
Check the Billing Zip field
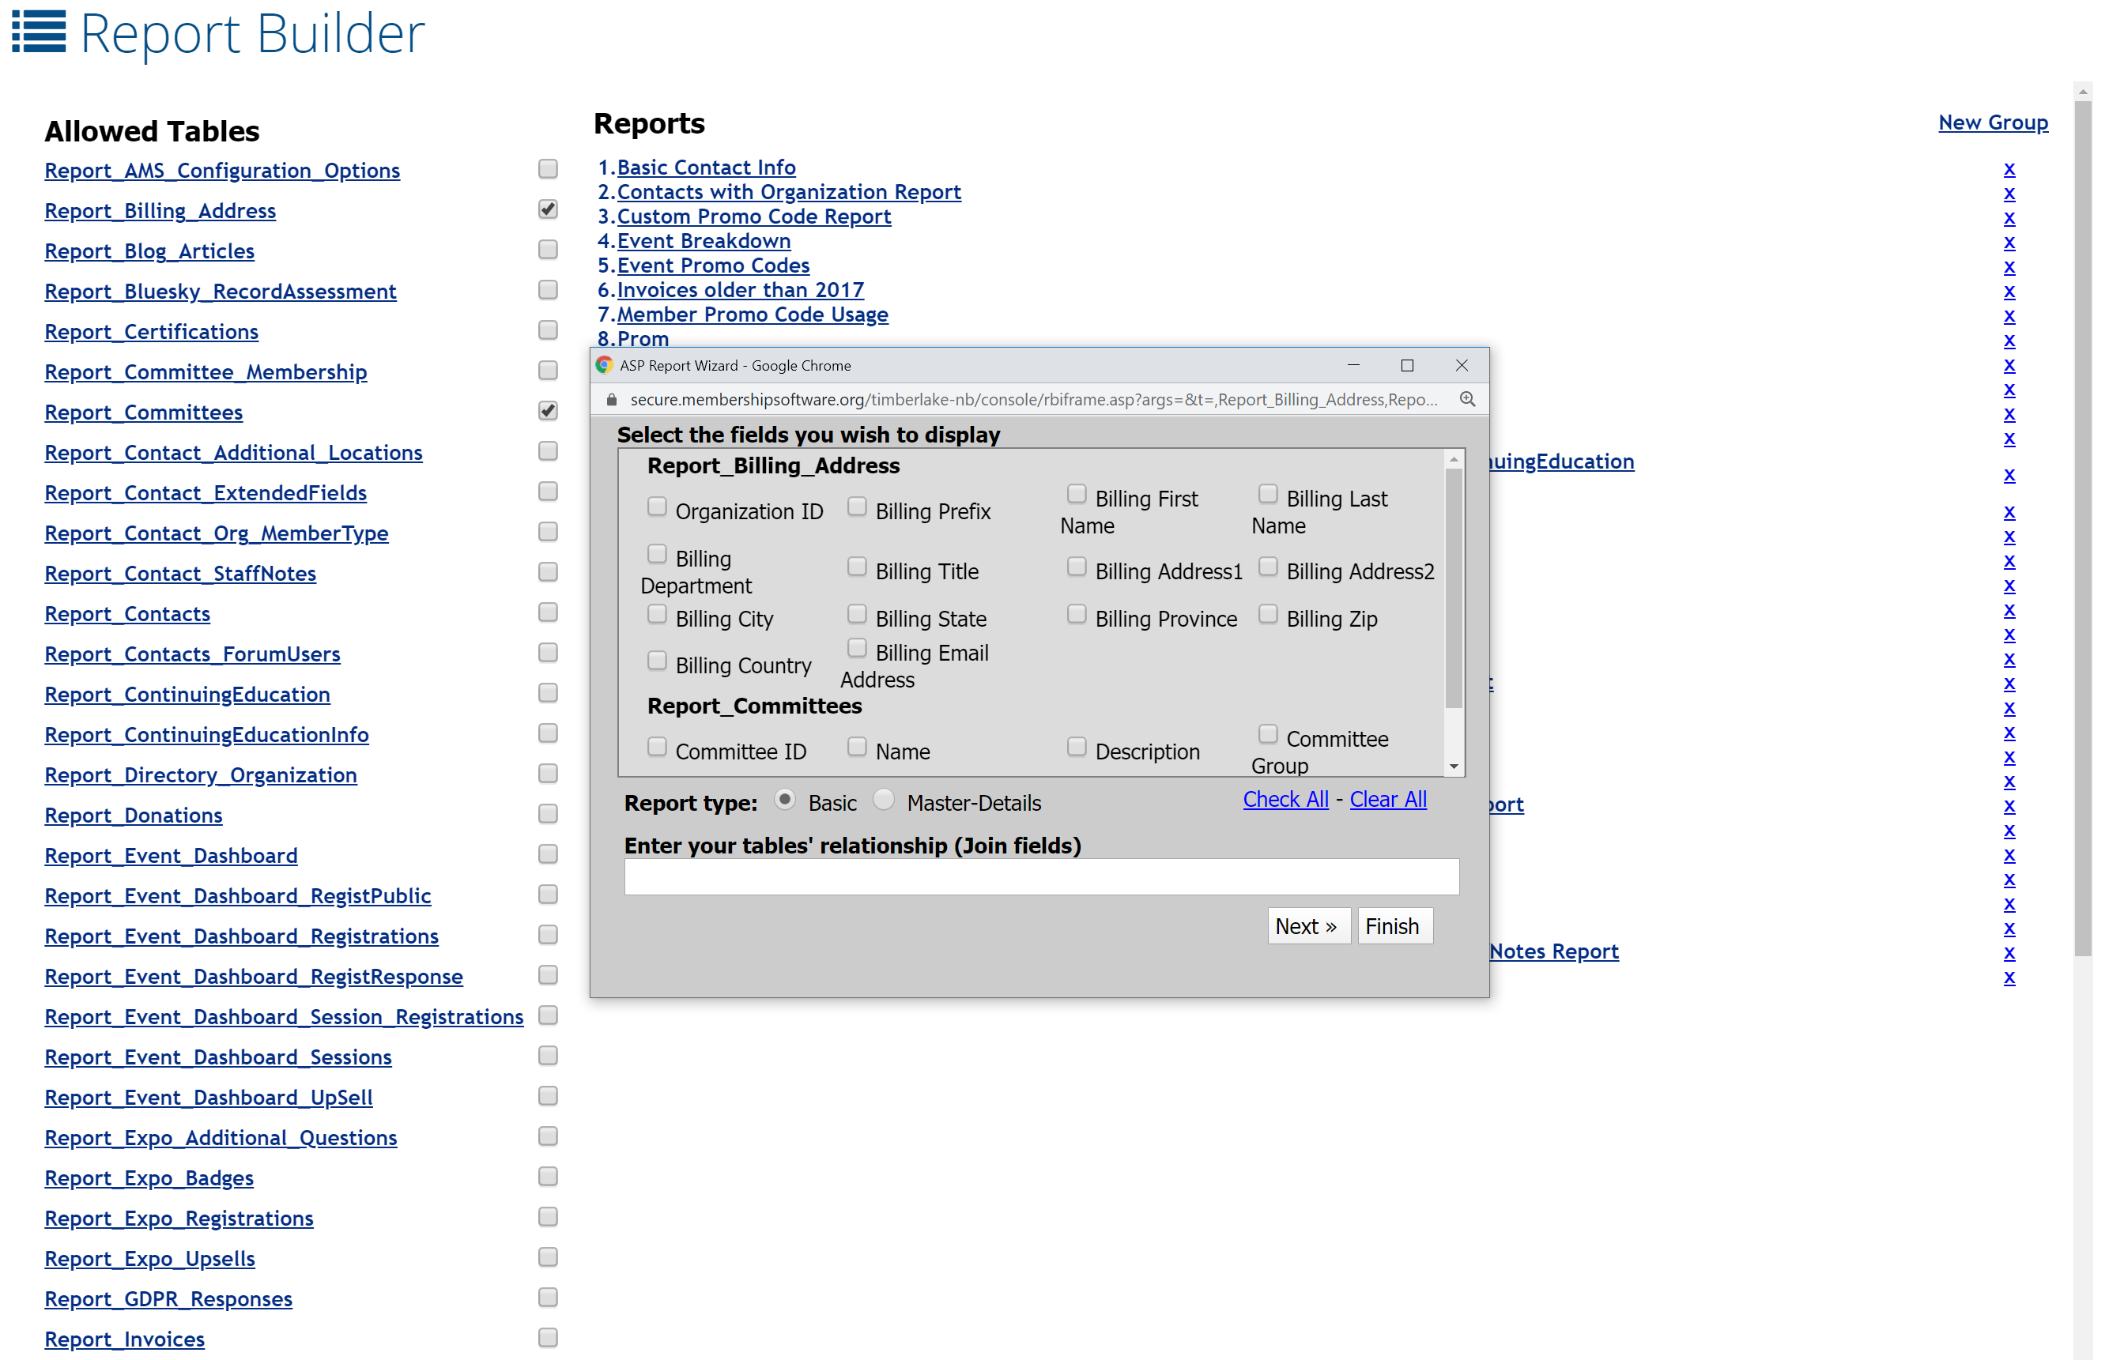point(1269,613)
